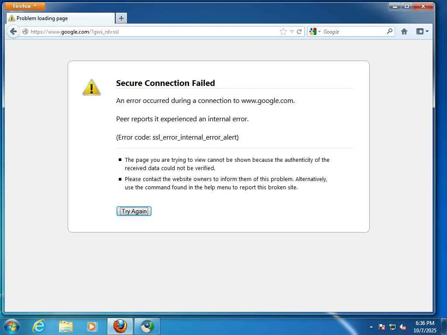Open the orange Firefox menu button
The width and height of the screenshot is (447, 335).
coord(25,6)
